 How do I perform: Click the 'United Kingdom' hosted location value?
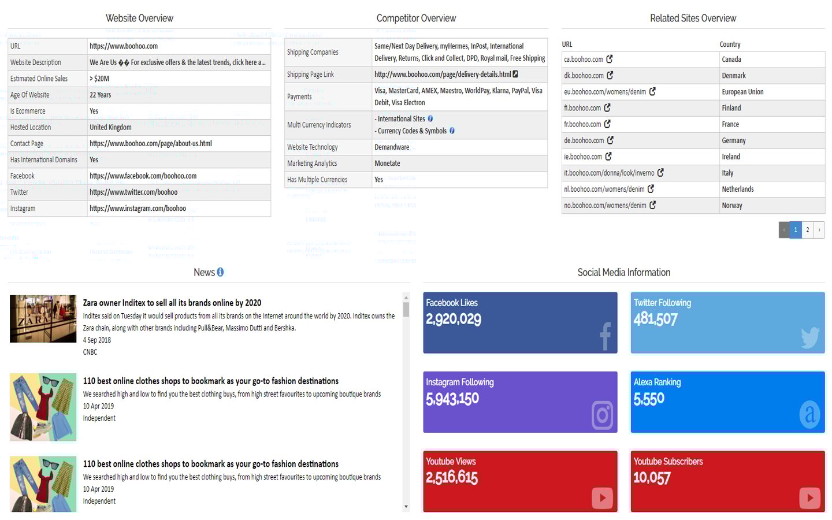tap(110, 127)
